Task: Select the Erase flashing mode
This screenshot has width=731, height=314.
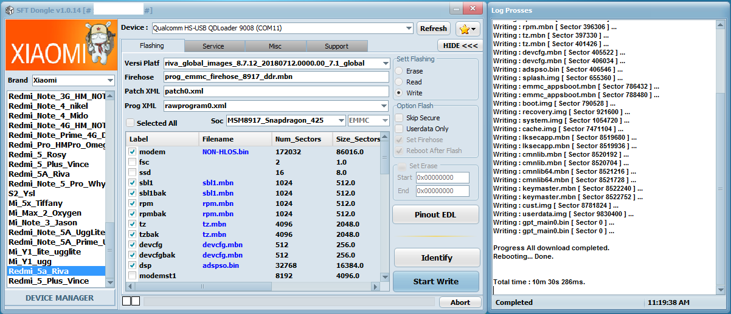Action: (399, 70)
